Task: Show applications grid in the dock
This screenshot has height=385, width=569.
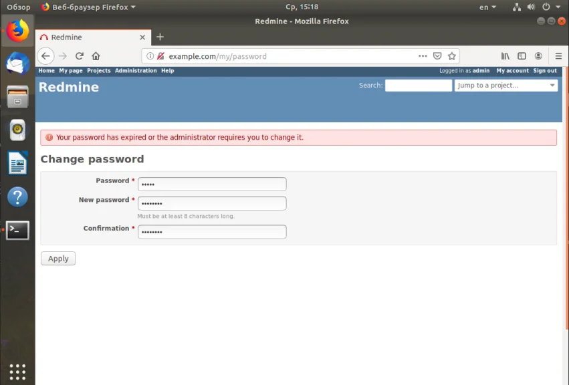Action: click(x=17, y=372)
